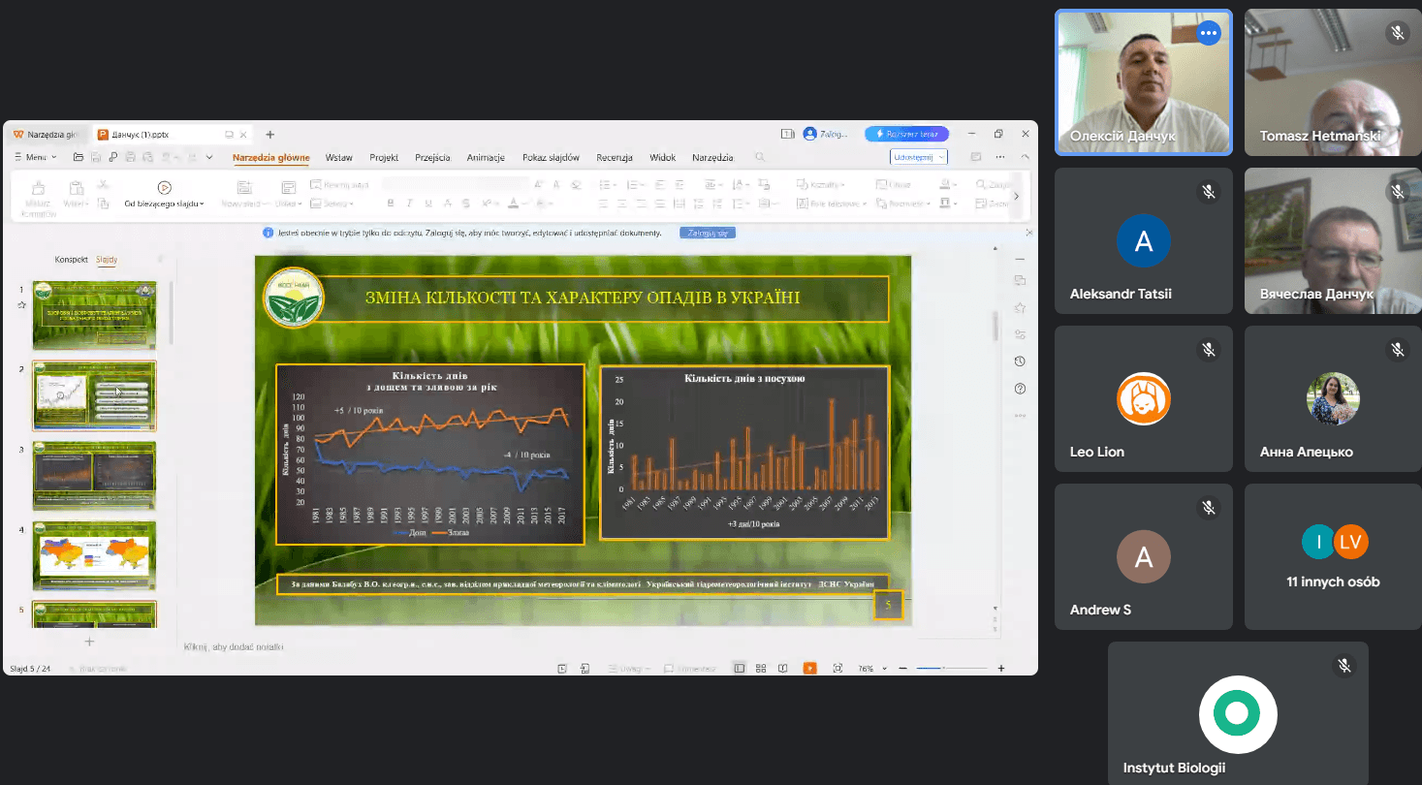Click the Malarz formatów (format painter) icon

coord(39,188)
